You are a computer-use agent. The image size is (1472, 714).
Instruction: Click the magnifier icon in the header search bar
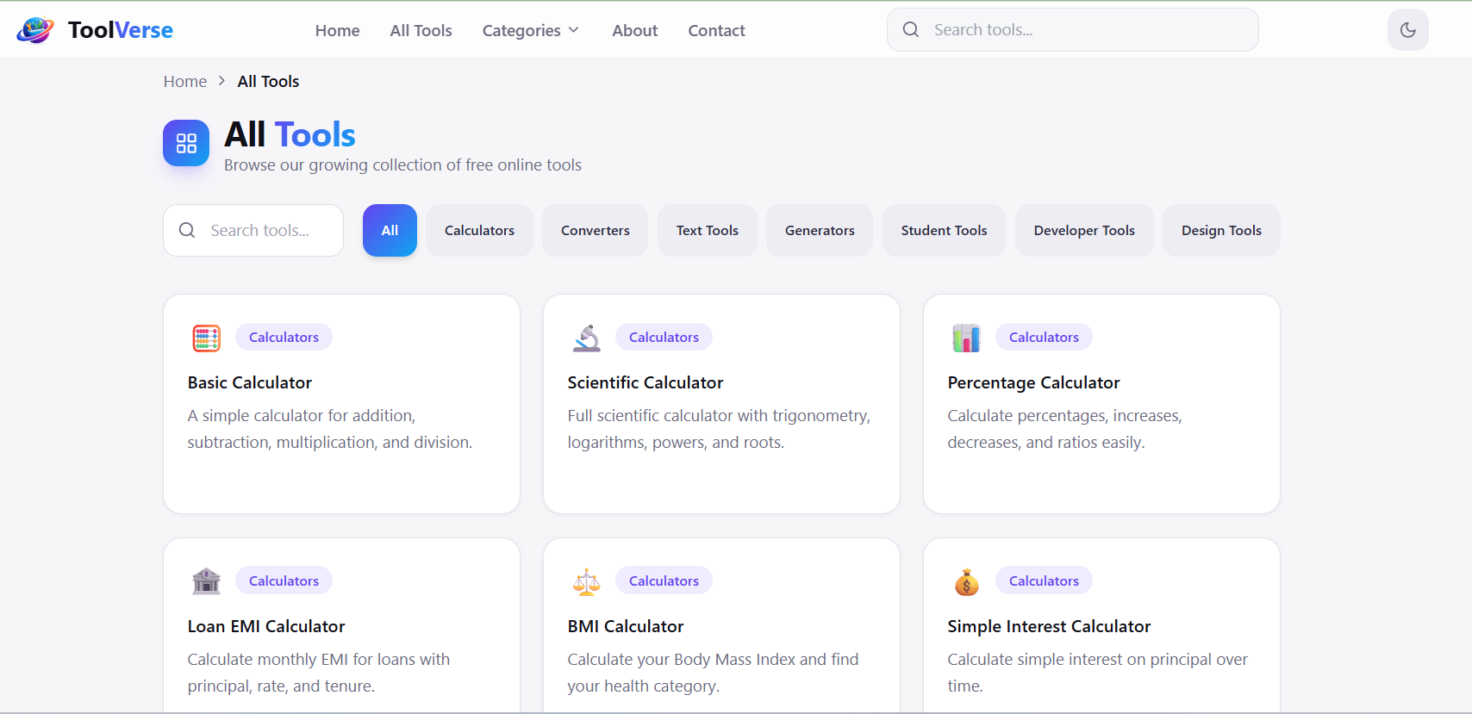911,28
